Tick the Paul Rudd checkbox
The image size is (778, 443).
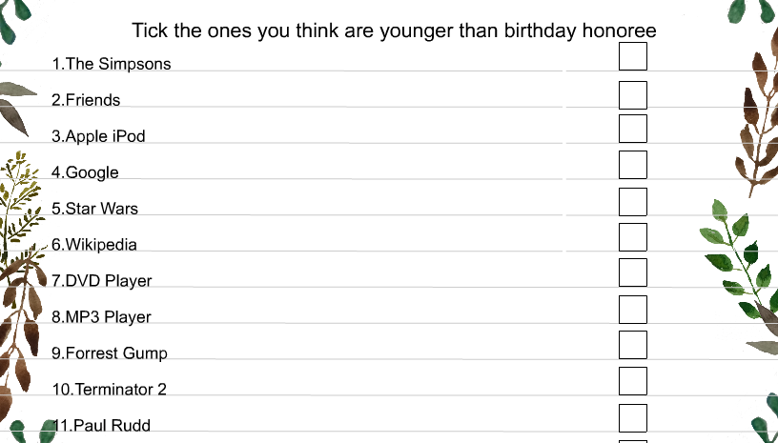tap(633, 418)
